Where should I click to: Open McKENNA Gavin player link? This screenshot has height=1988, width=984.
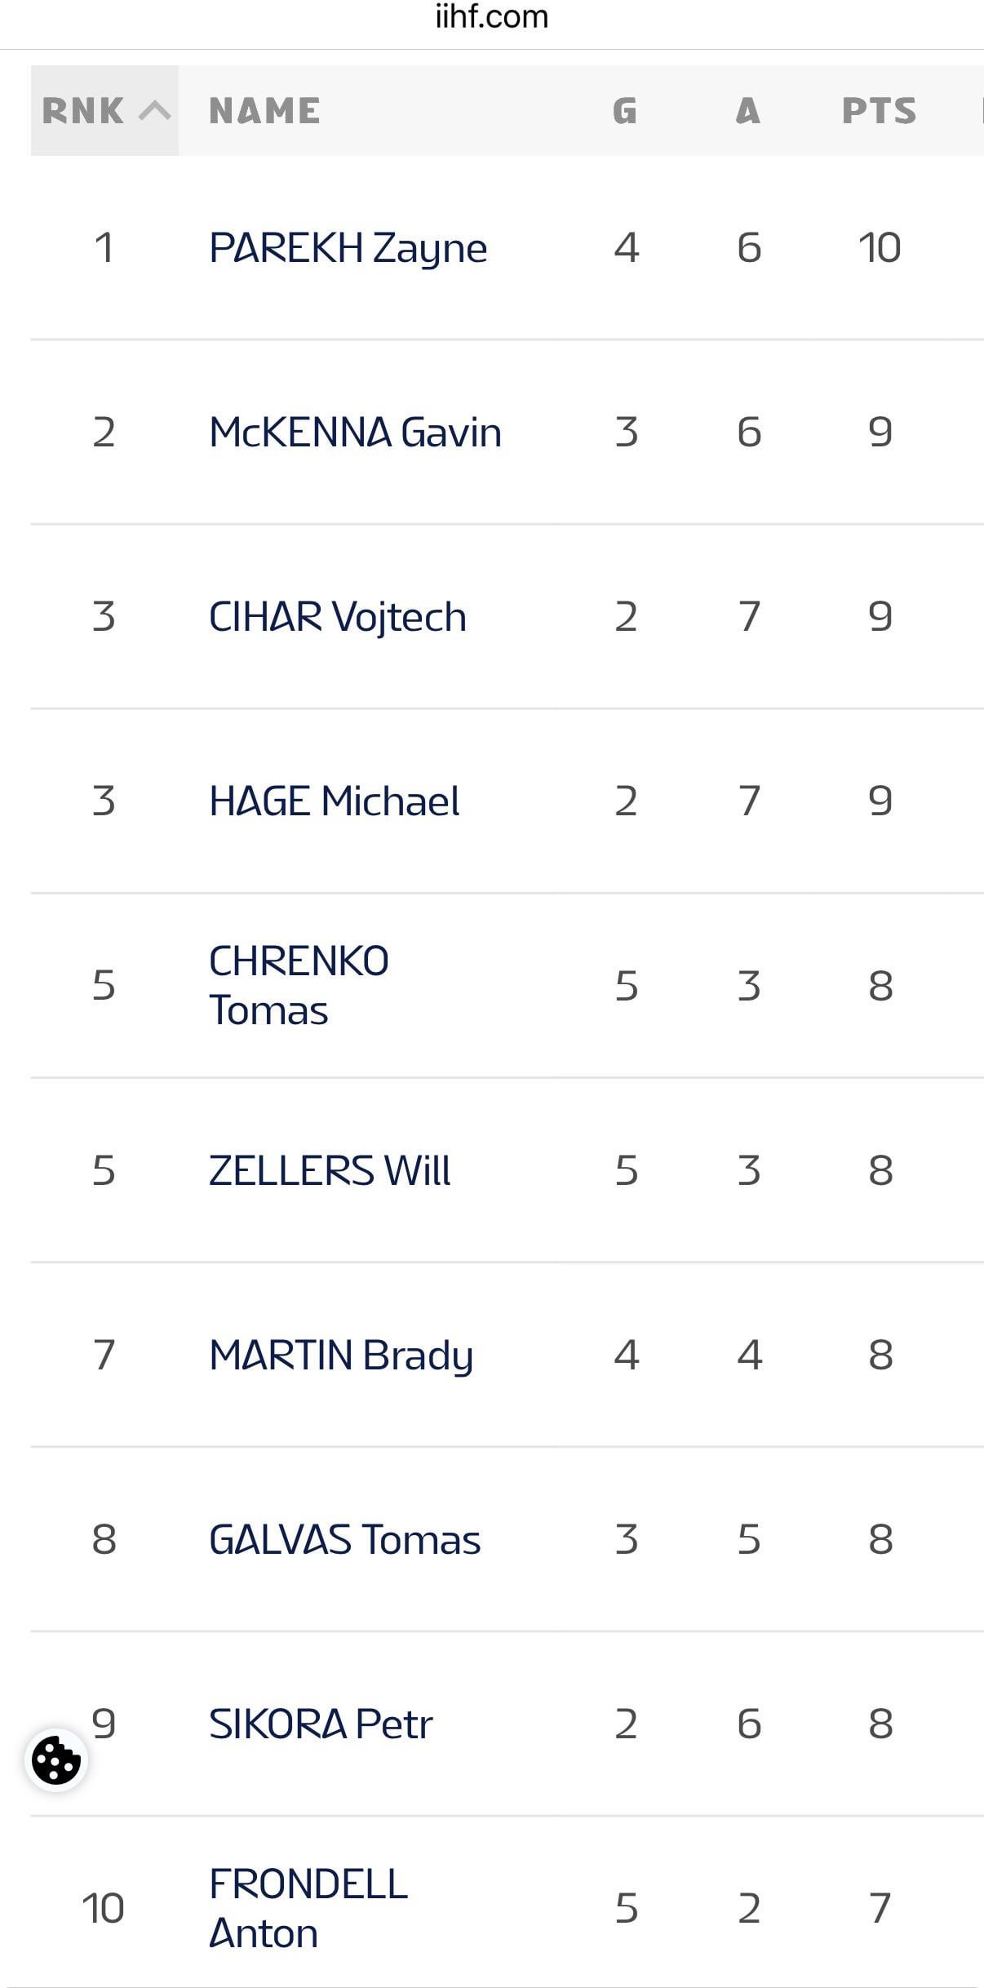coord(355,432)
